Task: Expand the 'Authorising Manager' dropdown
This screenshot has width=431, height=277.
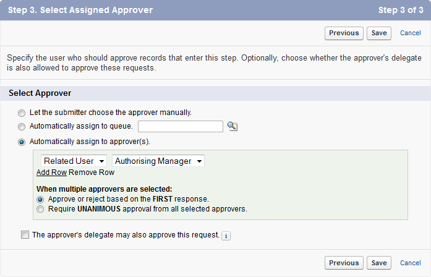Action: tap(158, 161)
